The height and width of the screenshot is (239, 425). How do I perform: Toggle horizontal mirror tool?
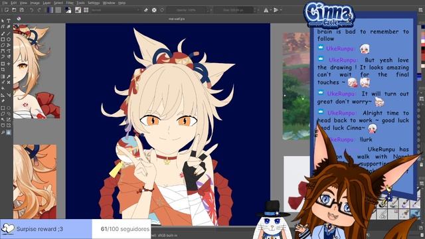point(266,10)
